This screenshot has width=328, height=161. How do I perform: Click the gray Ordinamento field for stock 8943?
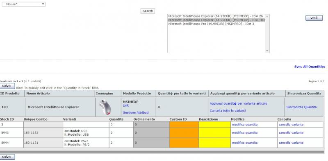[151, 133]
